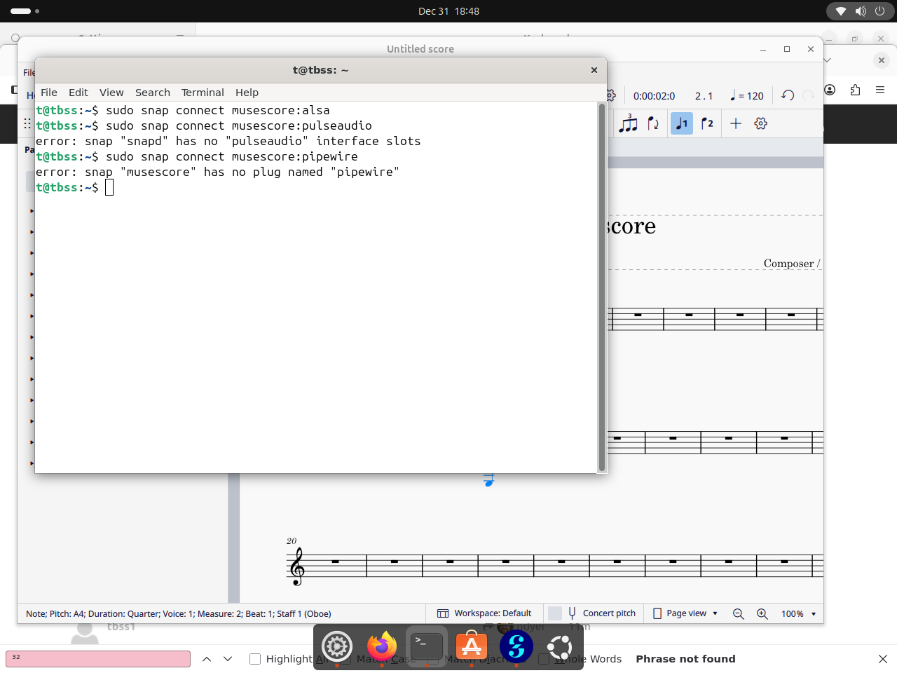
Task: Jump to next find result arrow
Action: 228,659
